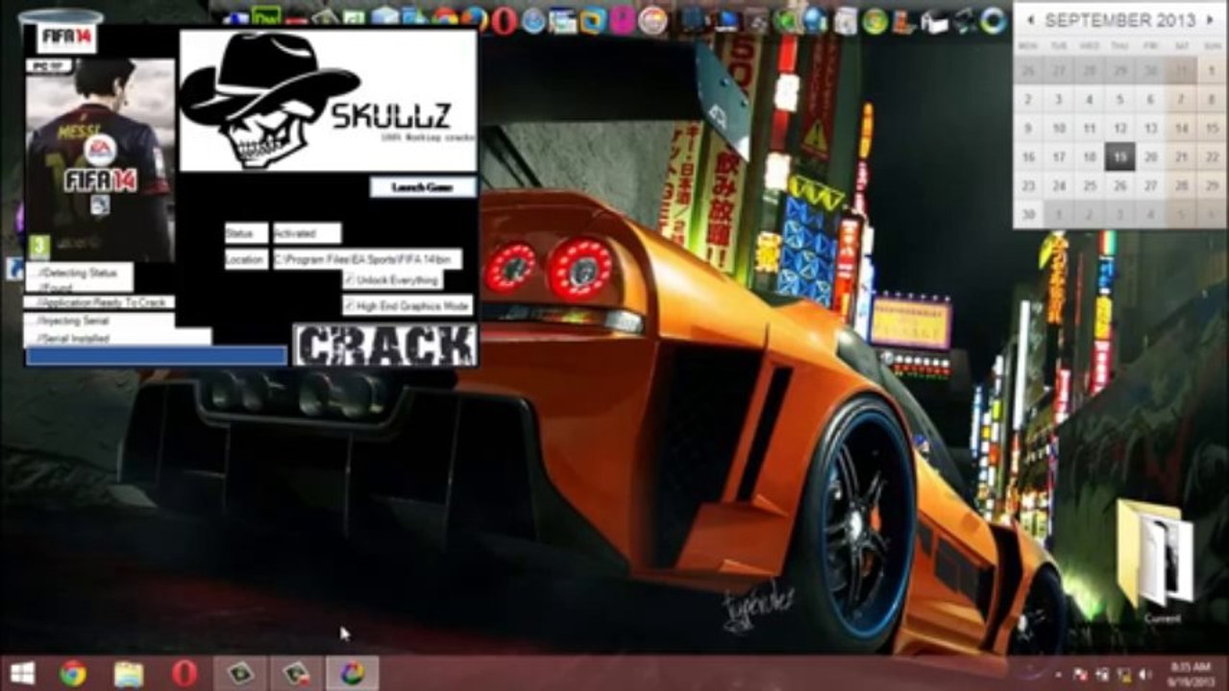1229x691 pixels.
Task: Go to next month in the calendar widget
Action: coord(1209,20)
